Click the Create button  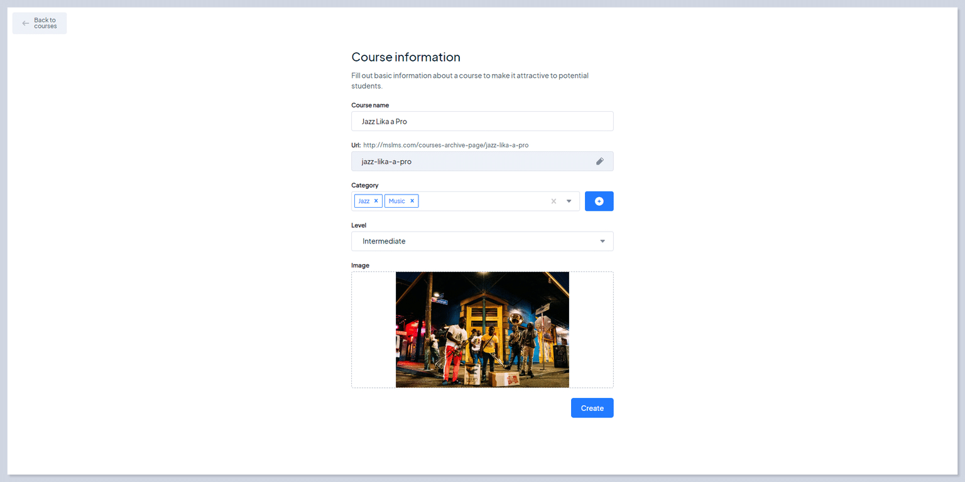591,407
